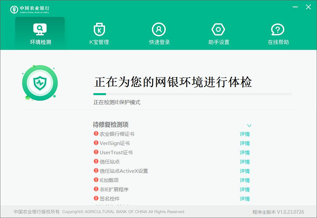The image size is (317, 218).
Task: Click the warning icon beside UserTrust证书
Action: (96, 152)
